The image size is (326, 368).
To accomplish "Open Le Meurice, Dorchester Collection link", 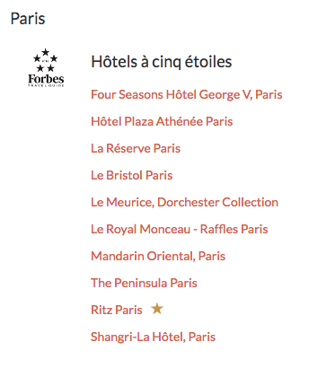I will [x=185, y=202].
